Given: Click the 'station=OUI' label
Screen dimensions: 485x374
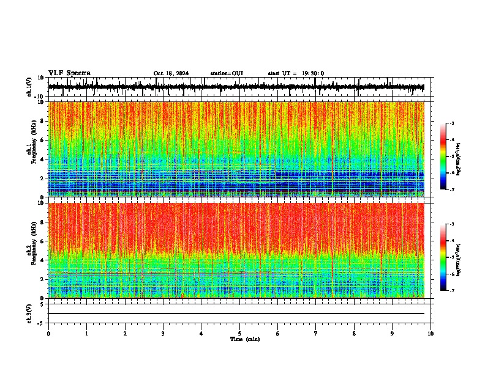Looking at the screenshot, I should pyautogui.click(x=227, y=73).
